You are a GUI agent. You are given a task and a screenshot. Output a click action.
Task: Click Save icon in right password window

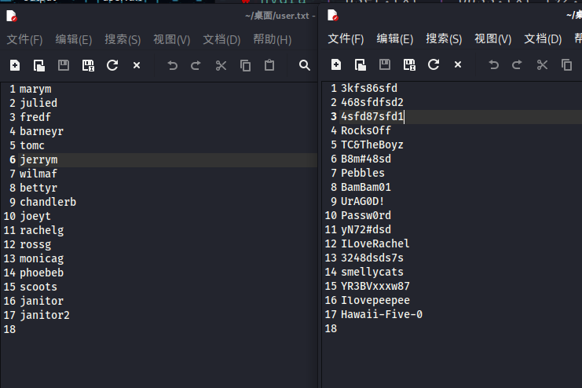[x=385, y=65]
